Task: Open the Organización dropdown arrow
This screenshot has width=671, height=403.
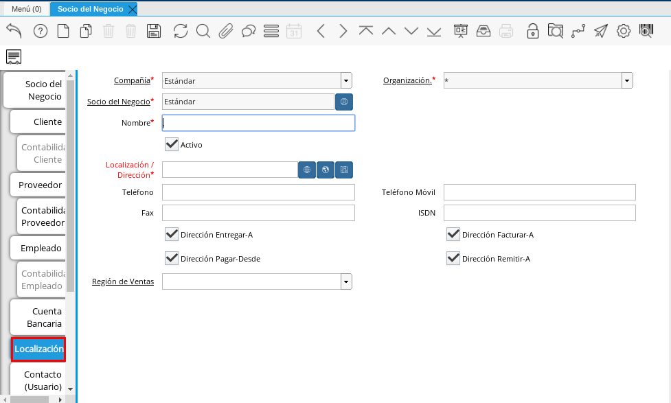Action: 627,81
